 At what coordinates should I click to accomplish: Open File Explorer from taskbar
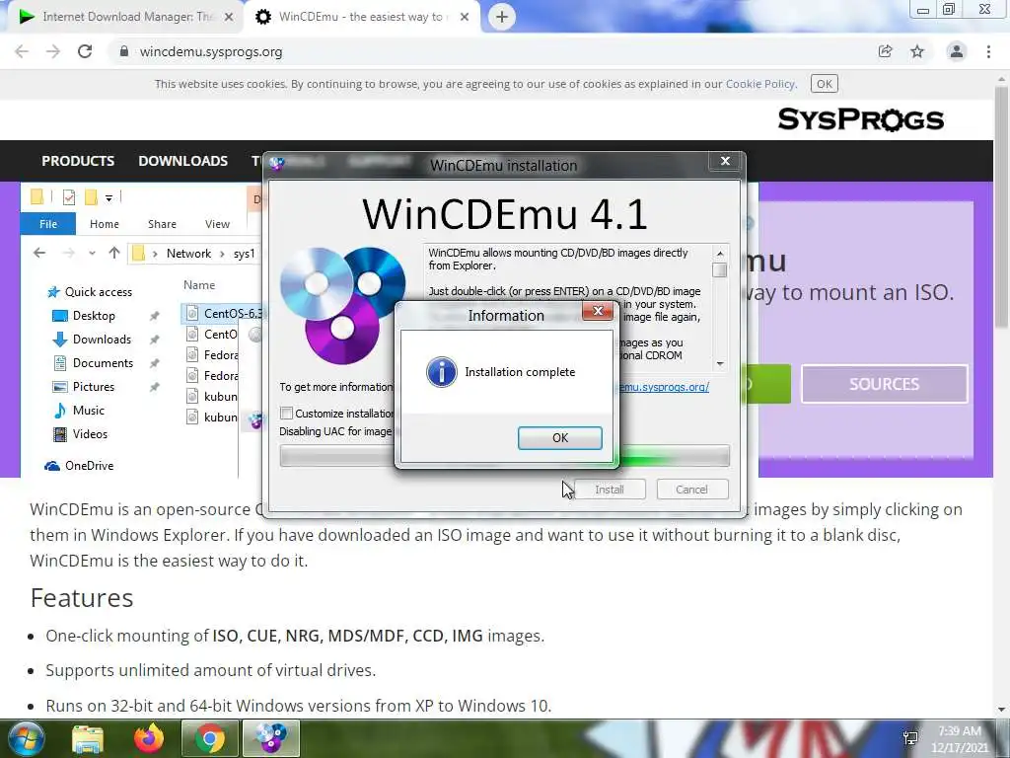pyautogui.click(x=88, y=738)
